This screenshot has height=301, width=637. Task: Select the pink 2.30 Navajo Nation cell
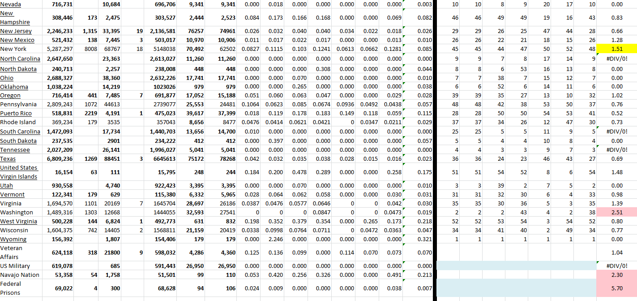tap(616, 275)
